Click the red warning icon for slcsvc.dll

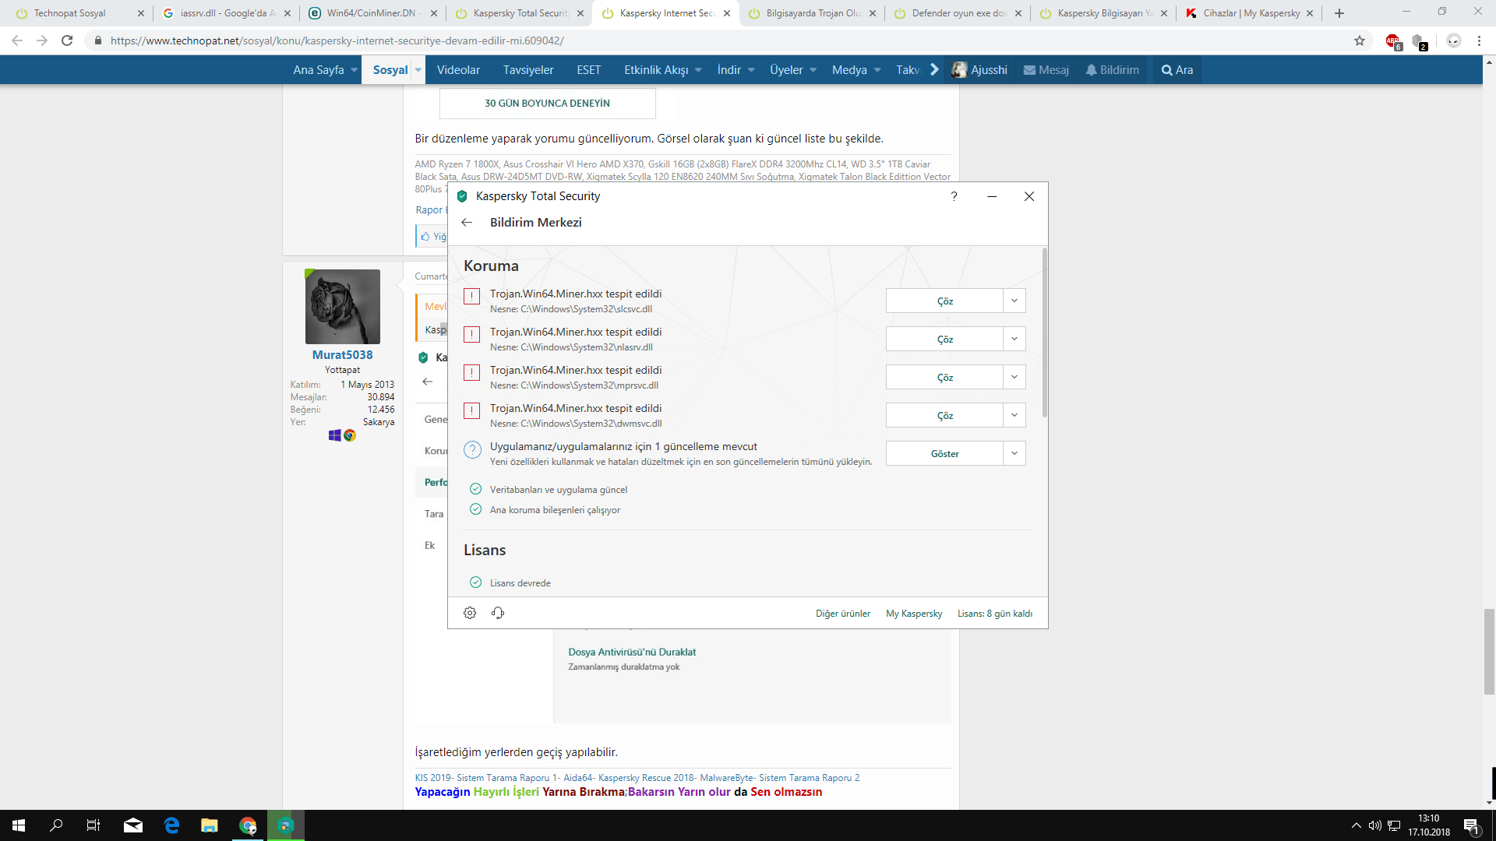click(x=471, y=297)
